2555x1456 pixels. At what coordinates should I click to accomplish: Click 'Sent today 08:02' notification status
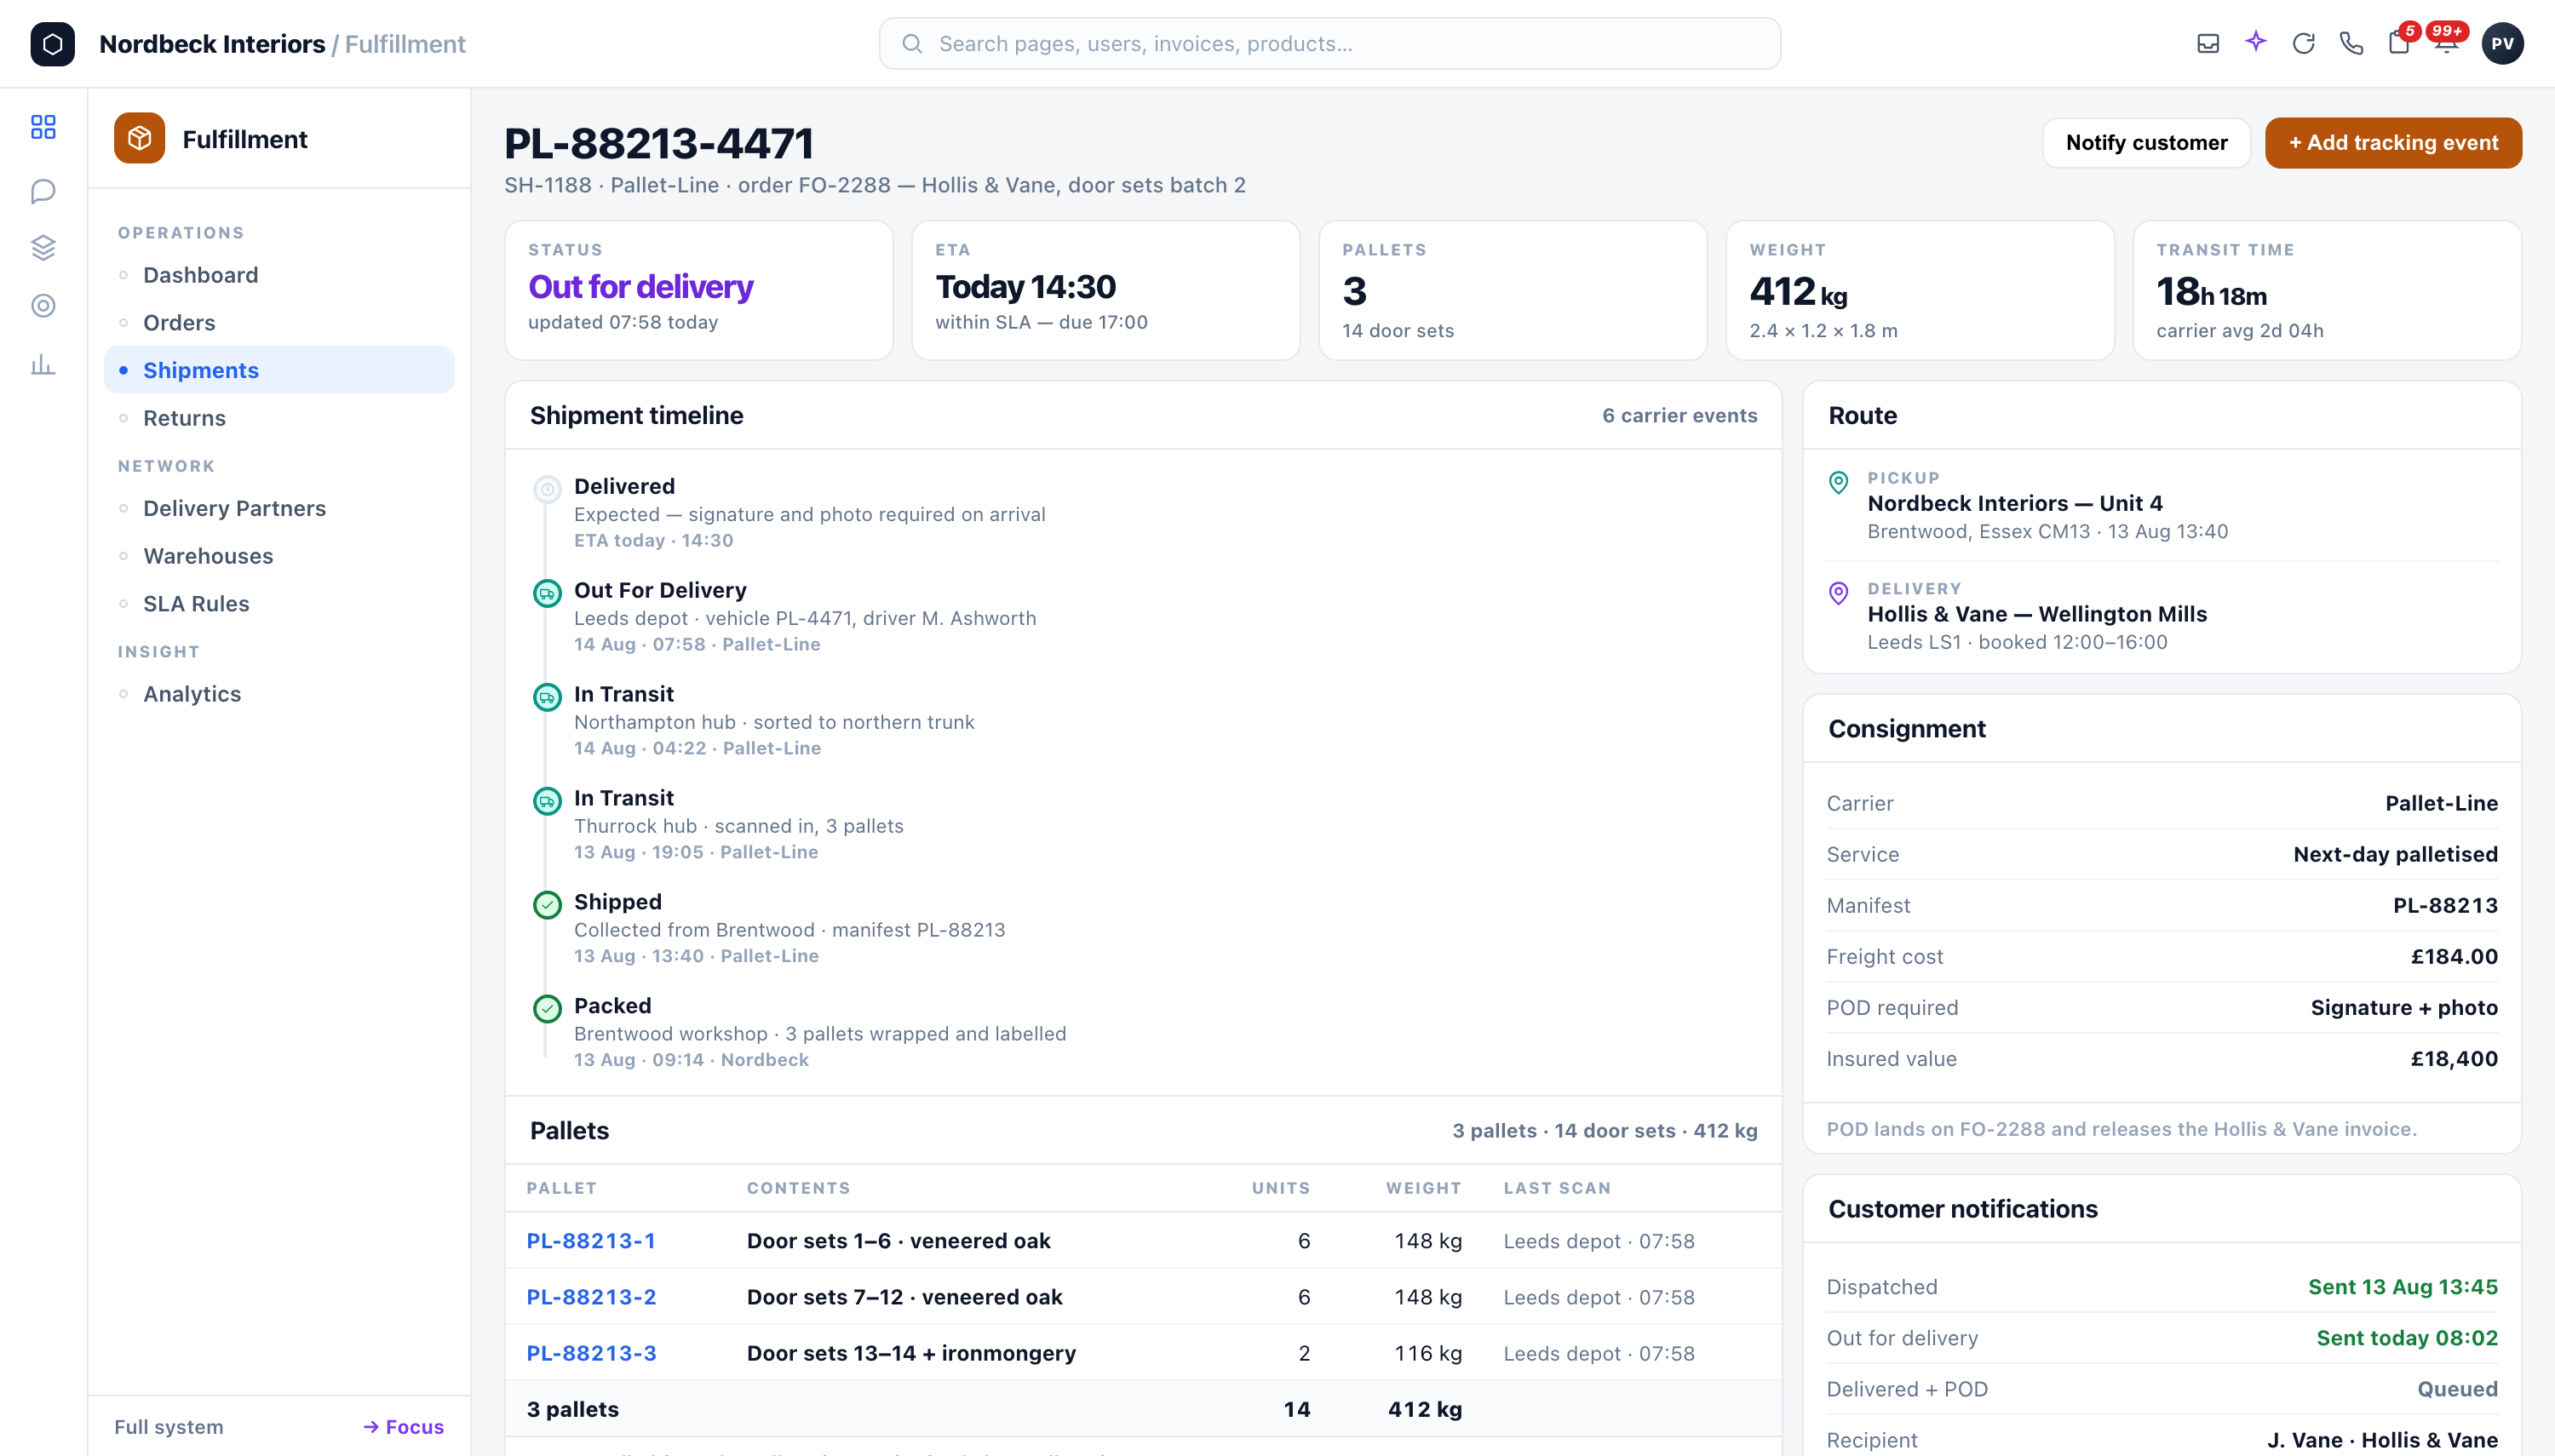[x=2407, y=1338]
